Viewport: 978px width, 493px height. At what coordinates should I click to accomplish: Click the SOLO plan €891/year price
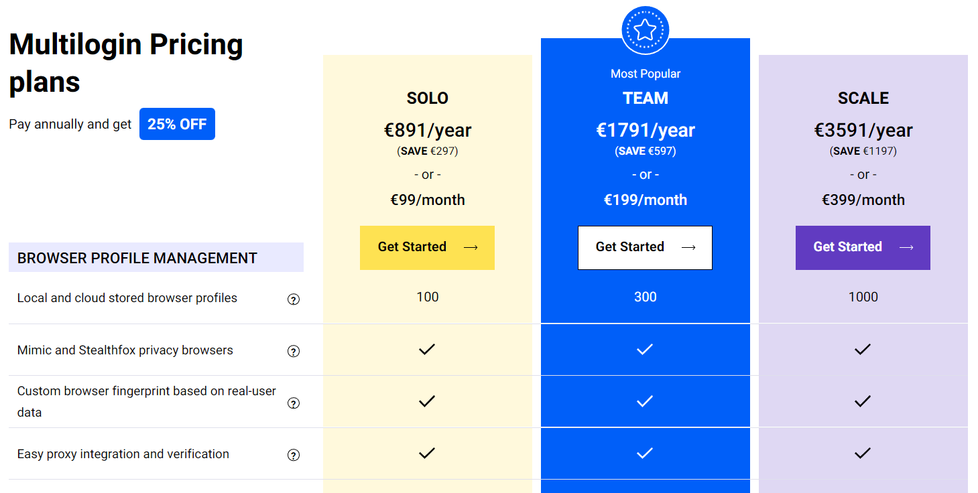427,130
